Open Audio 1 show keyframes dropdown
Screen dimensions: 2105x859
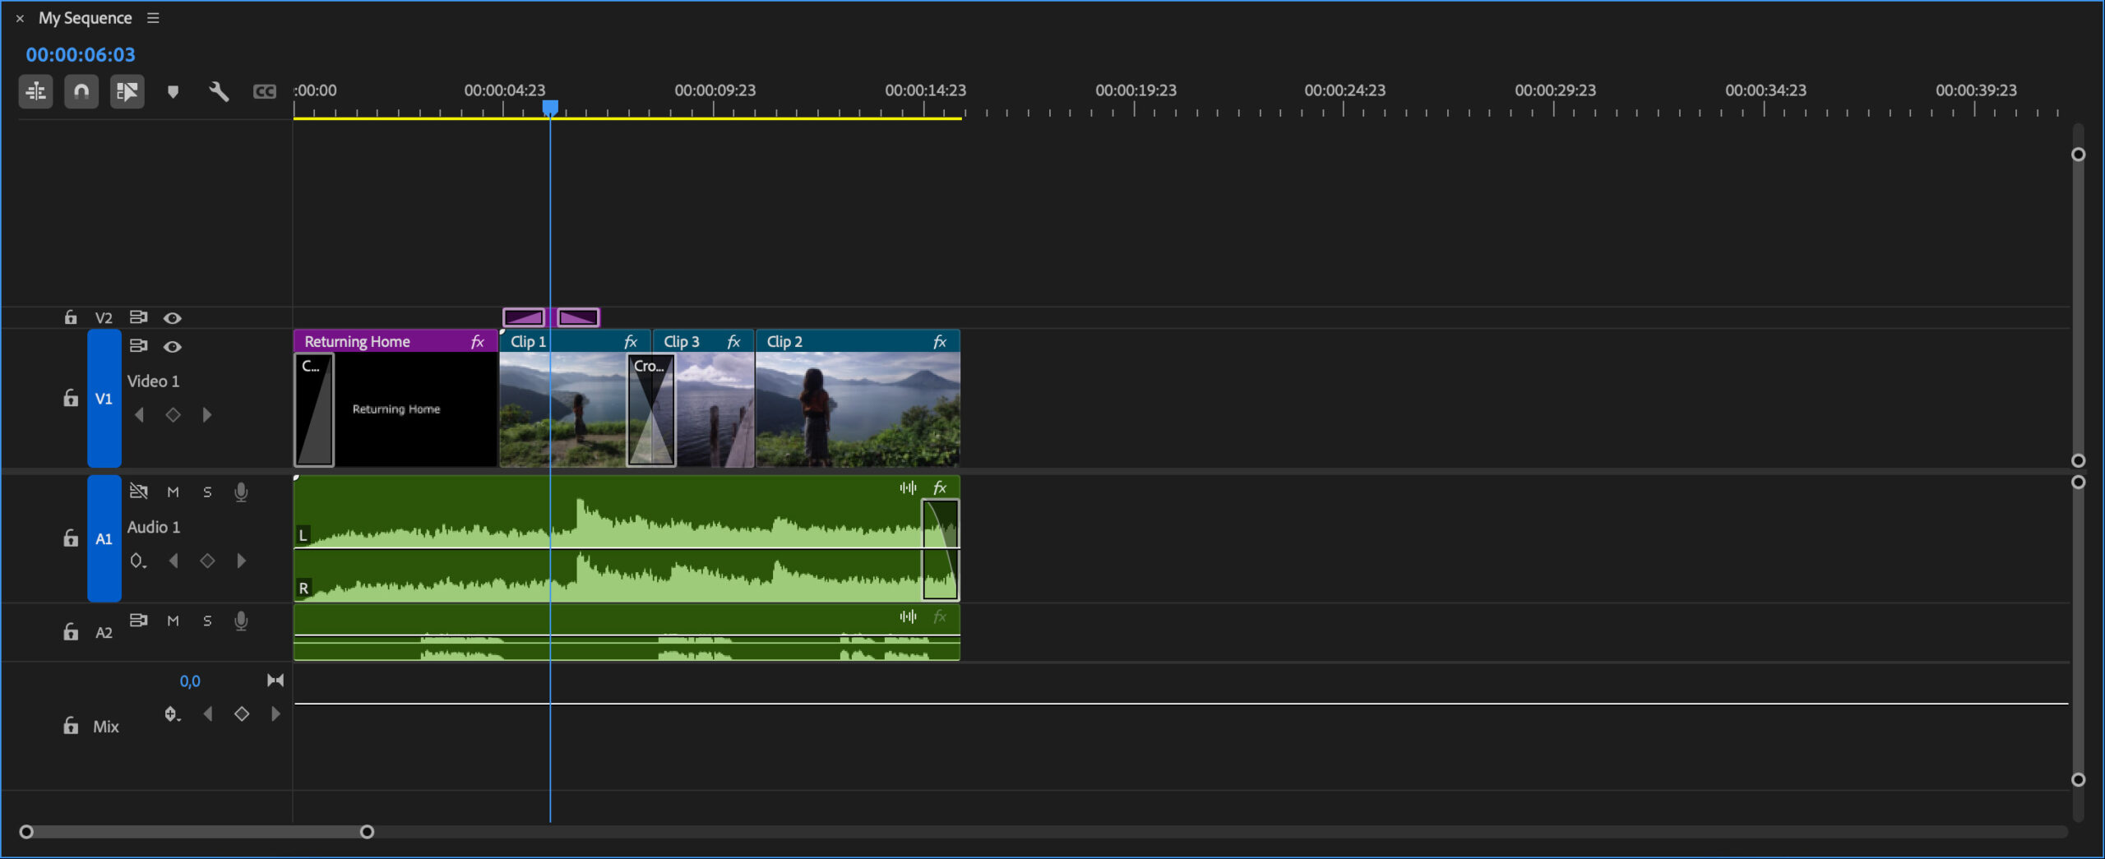click(x=138, y=561)
